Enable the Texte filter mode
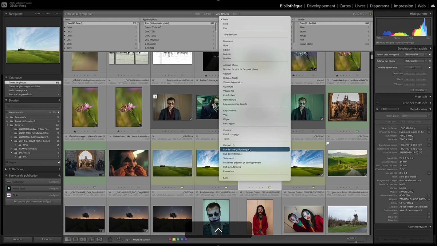This screenshot has width=437, height=246. click(197, 14)
